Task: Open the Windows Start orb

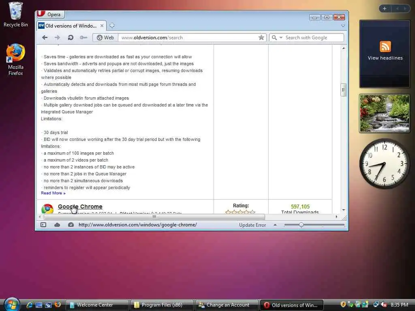Action: [x=12, y=305]
